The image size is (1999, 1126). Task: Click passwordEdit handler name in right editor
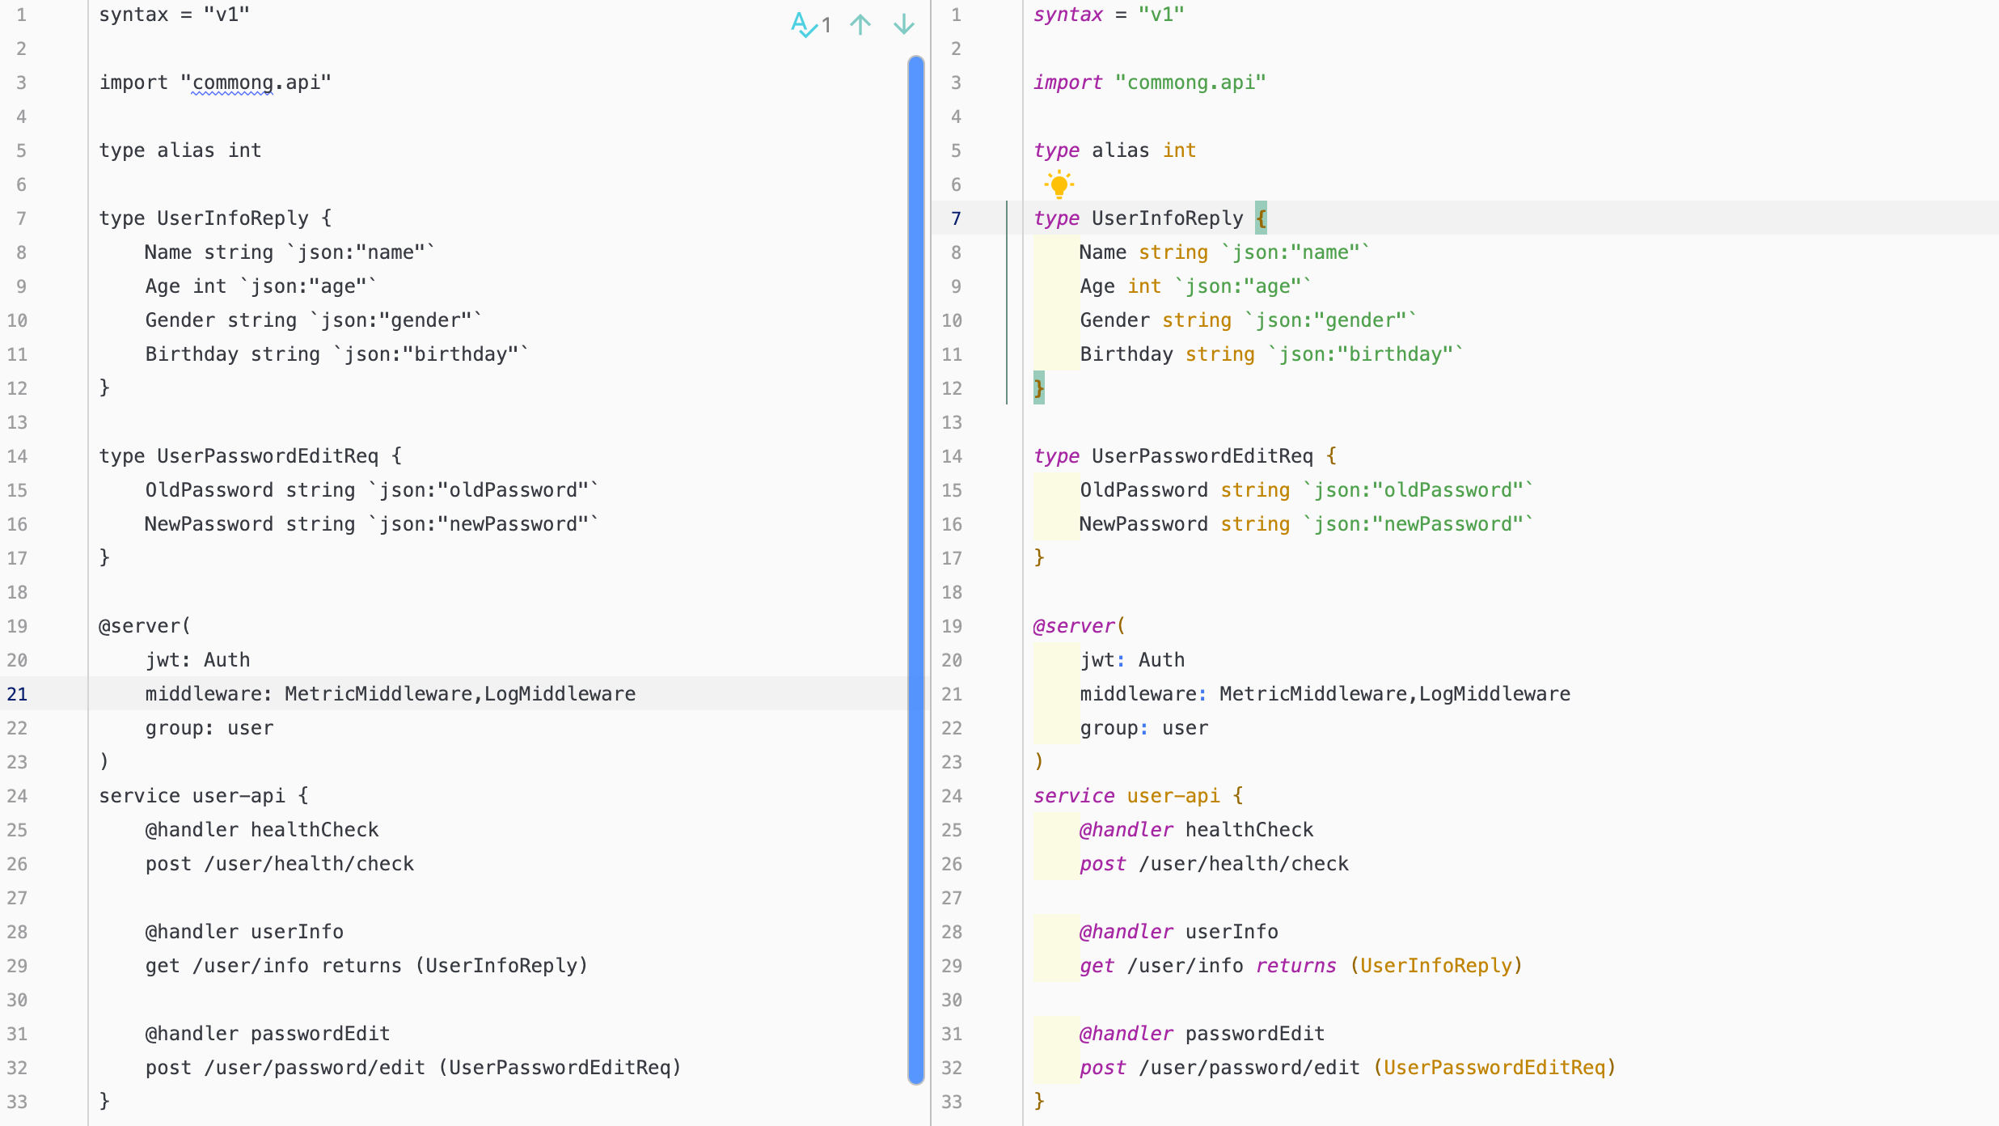[1254, 1034]
